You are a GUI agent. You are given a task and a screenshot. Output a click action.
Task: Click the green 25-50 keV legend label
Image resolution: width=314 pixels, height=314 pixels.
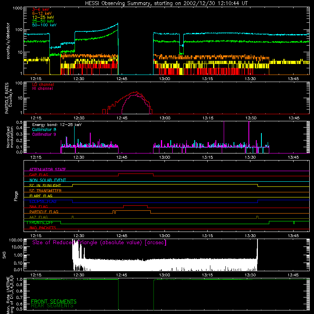43,21
